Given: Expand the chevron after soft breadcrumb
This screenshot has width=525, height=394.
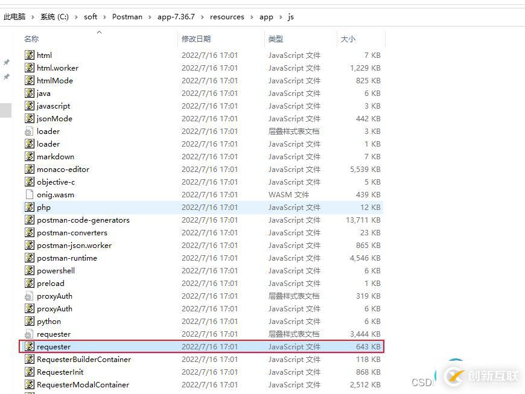Looking at the screenshot, I should (104, 17).
